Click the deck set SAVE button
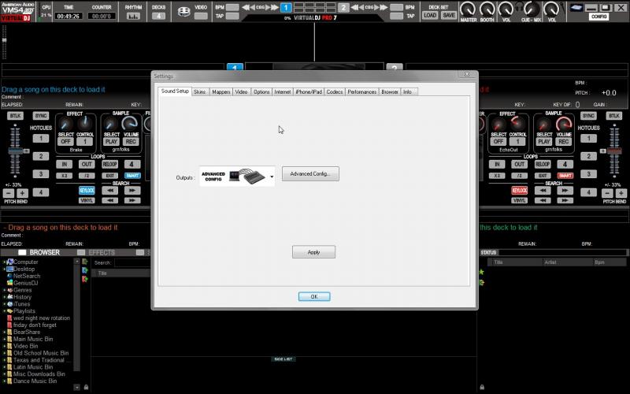The width and height of the screenshot is (630, 394). click(x=448, y=15)
